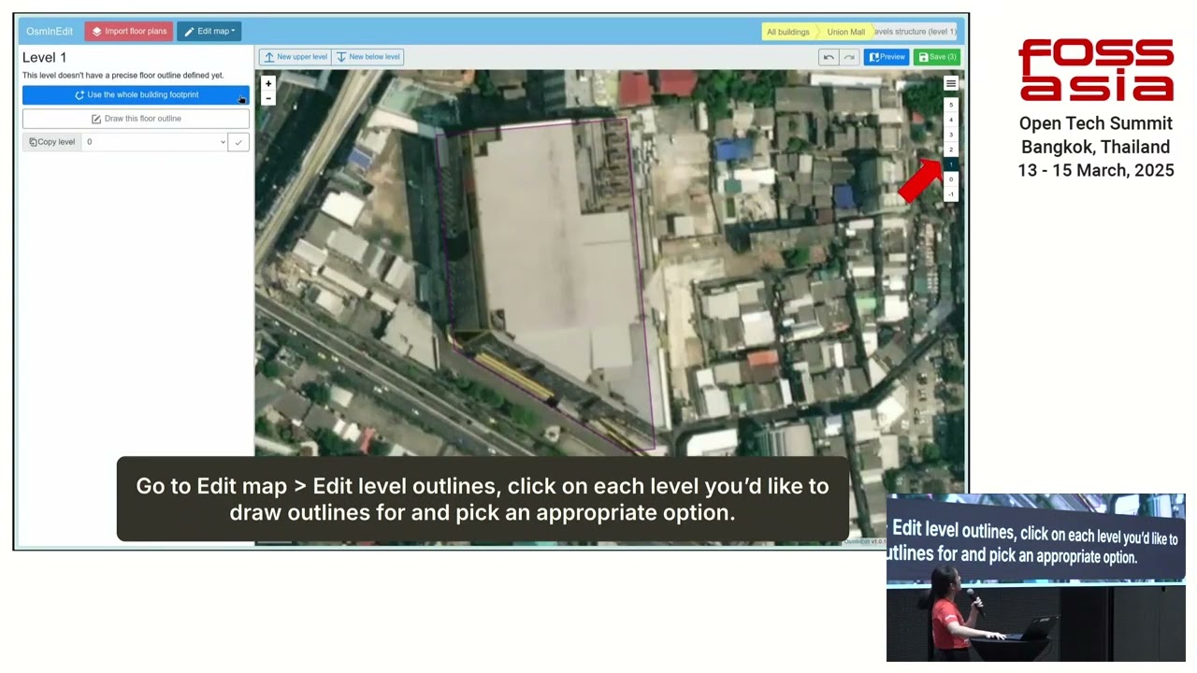The height and width of the screenshot is (673, 1197).
Task: Redo the last undone edit
Action: coord(849,57)
